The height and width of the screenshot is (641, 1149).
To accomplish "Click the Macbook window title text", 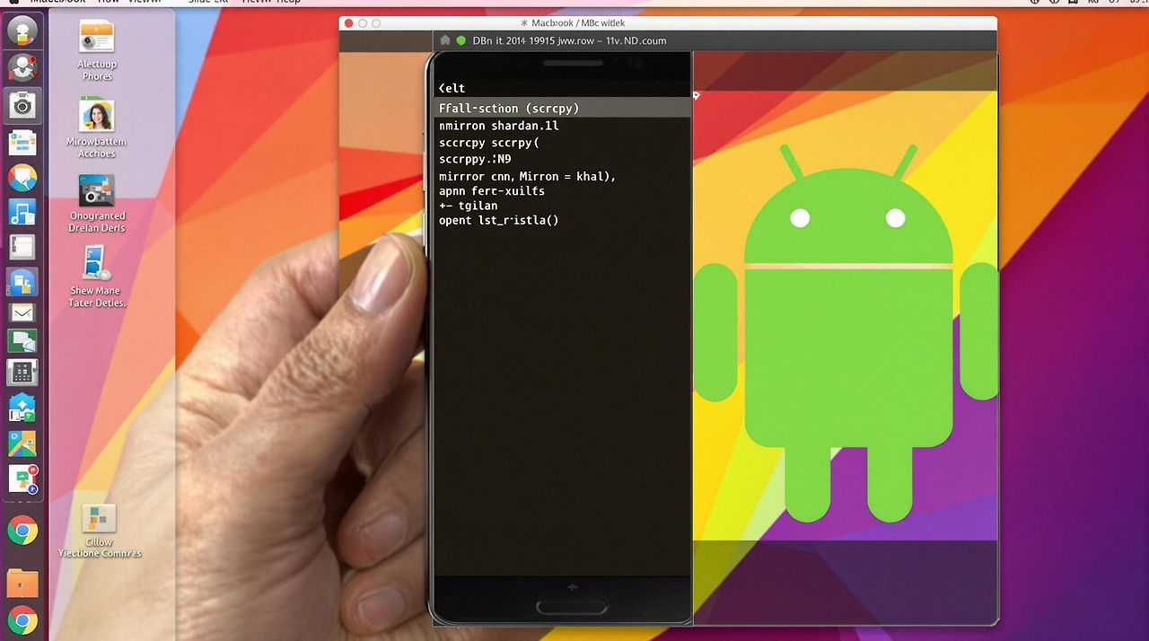I will 578,22.
